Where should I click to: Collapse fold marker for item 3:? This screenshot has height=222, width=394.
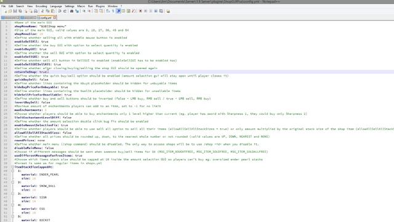click(x=12, y=194)
